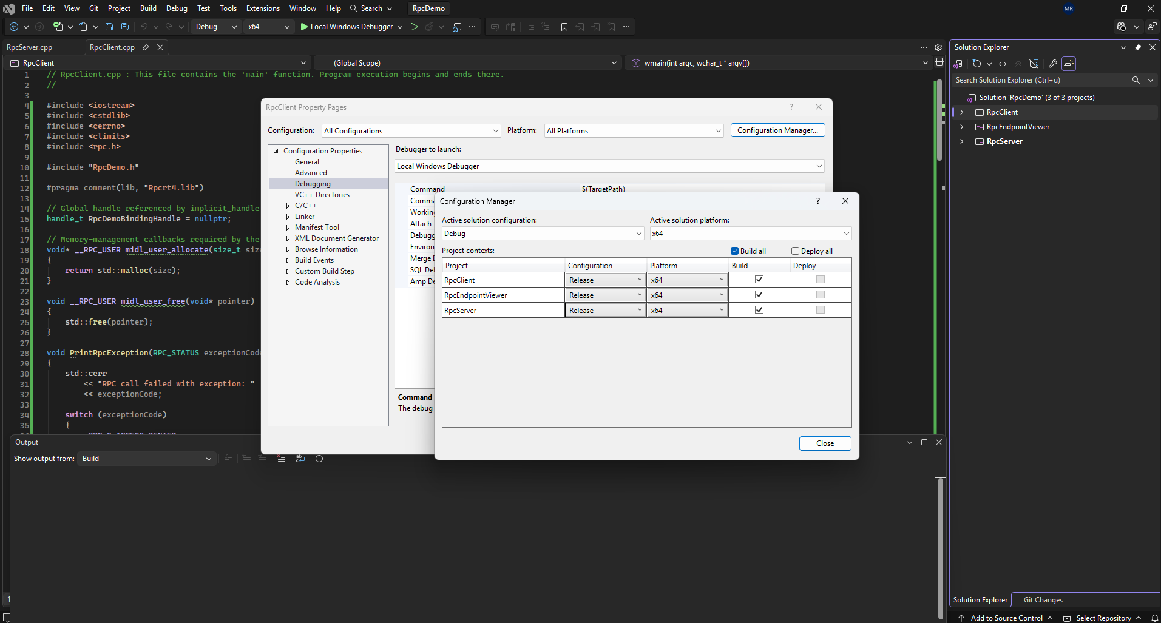Click Navigate Backward arrow icon
The image size is (1161, 623).
(x=14, y=27)
